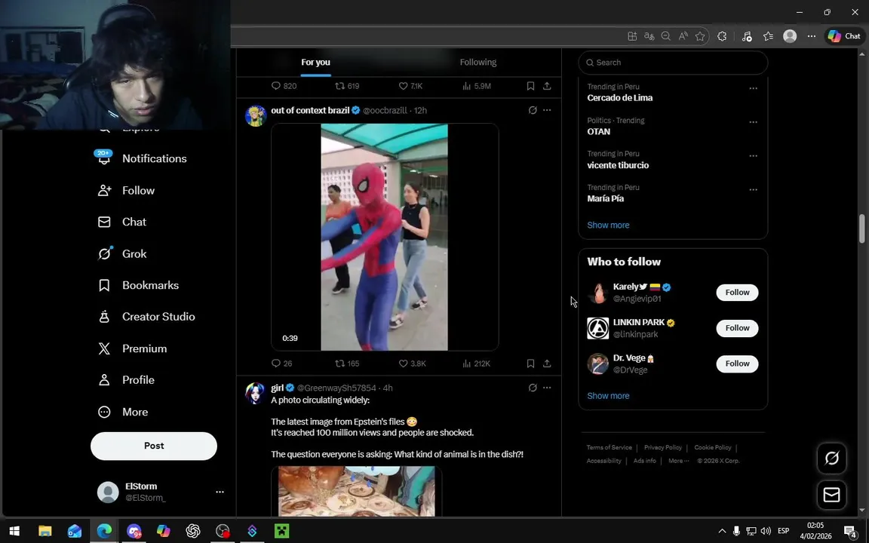Bookmark the post with 5.9M views
Image resolution: width=869 pixels, height=543 pixels.
[x=530, y=86]
